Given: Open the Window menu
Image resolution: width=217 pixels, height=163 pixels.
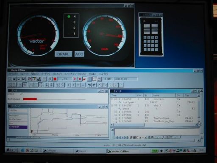Looking at the screenshot, I should tap(92, 74).
